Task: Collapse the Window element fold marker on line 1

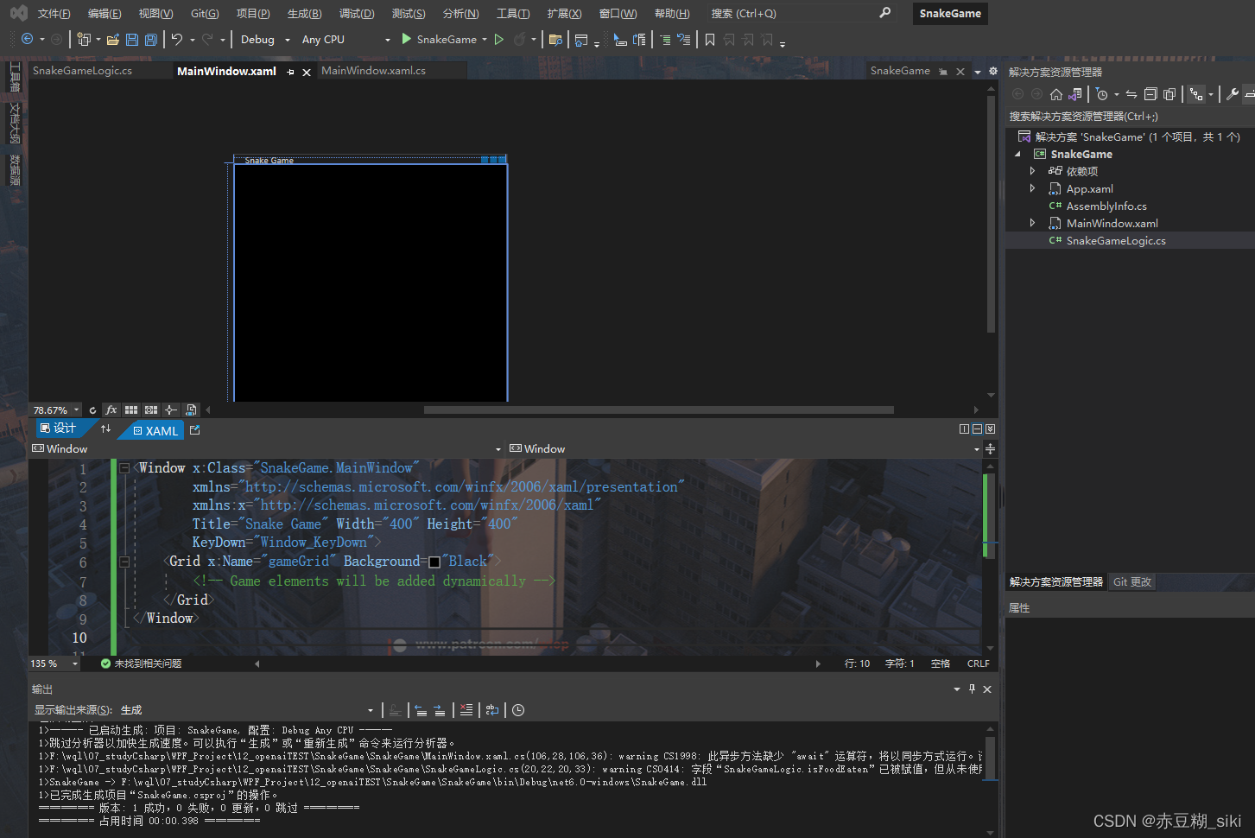Action: click(x=124, y=468)
